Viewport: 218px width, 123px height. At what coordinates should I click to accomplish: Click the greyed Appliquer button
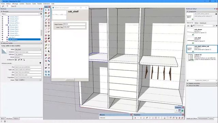70,80
